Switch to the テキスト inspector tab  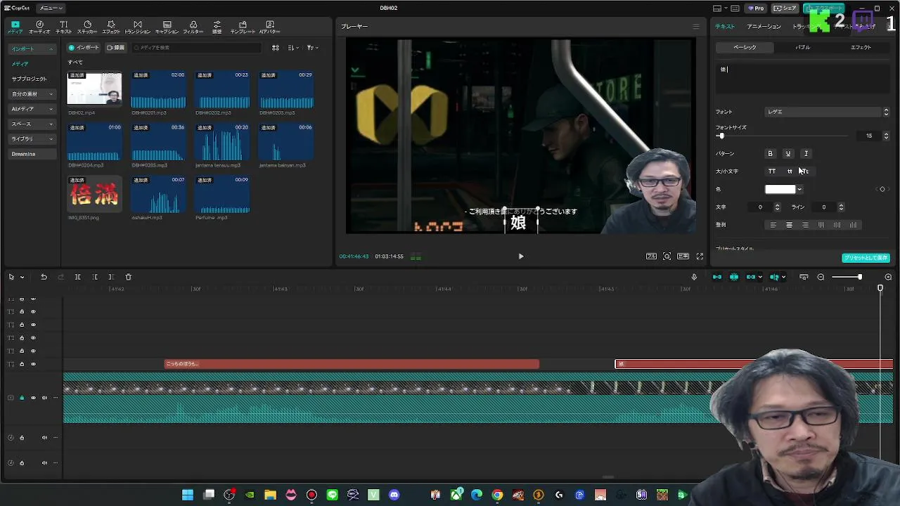pos(725,27)
